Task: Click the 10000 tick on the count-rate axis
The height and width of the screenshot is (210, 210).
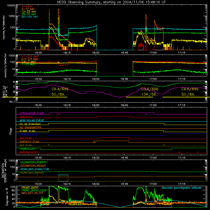Action: 11,6
